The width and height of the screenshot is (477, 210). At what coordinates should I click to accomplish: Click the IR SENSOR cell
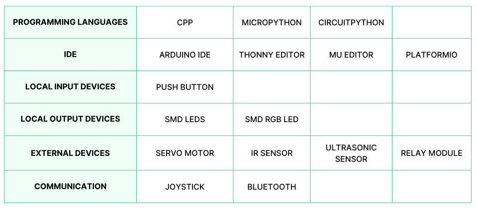click(272, 153)
